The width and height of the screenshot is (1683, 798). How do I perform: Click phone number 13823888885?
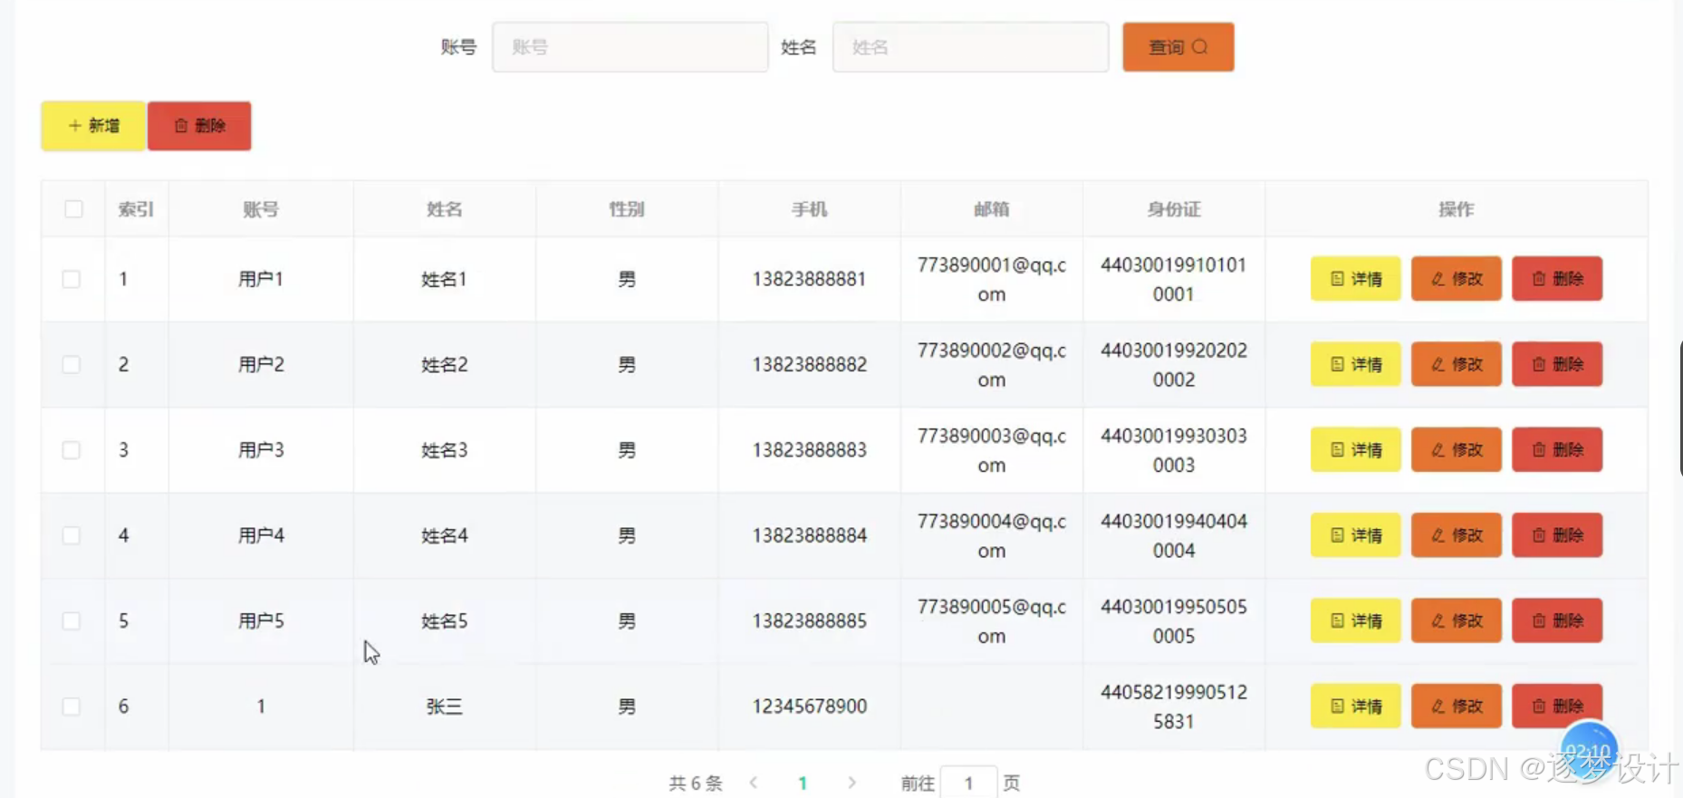pyautogui.click(x=810, y=620)
